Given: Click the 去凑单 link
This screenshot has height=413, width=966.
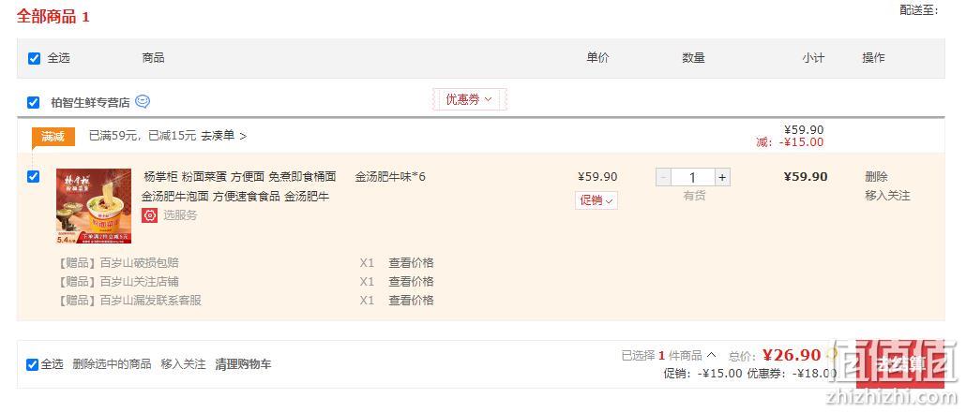Looking at the screenshot, I should pyautogui.click(x=223, y=136).
